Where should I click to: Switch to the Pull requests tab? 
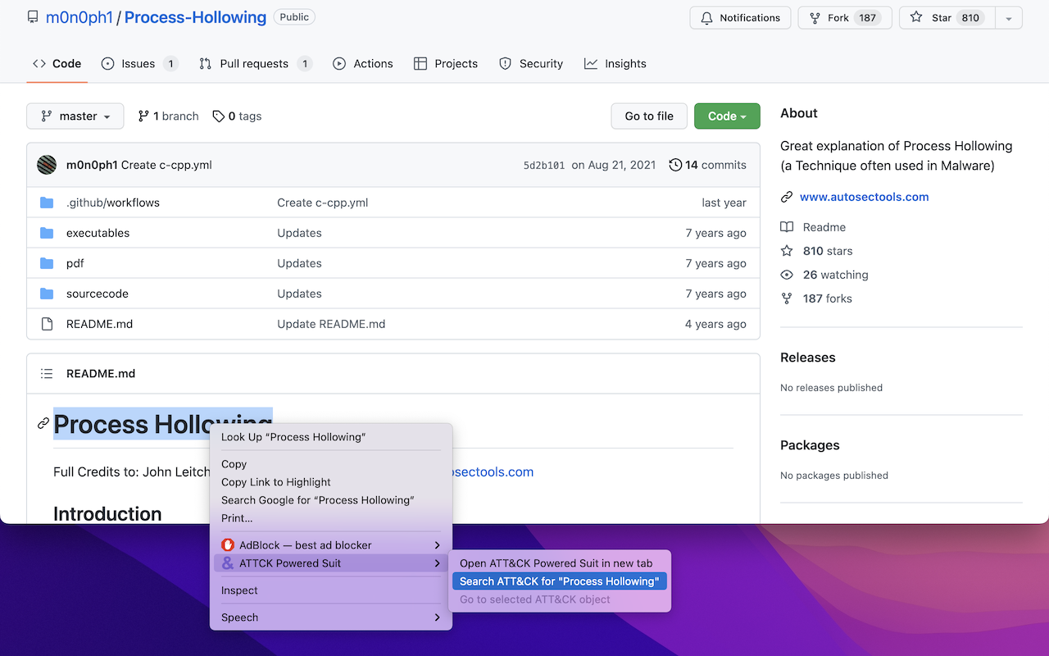[x=256, y=64]
